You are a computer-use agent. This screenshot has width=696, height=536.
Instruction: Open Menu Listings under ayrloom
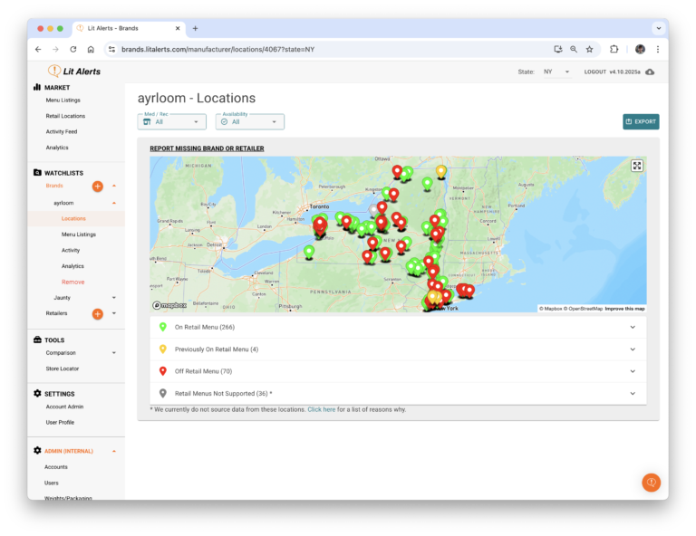[79, 234]
